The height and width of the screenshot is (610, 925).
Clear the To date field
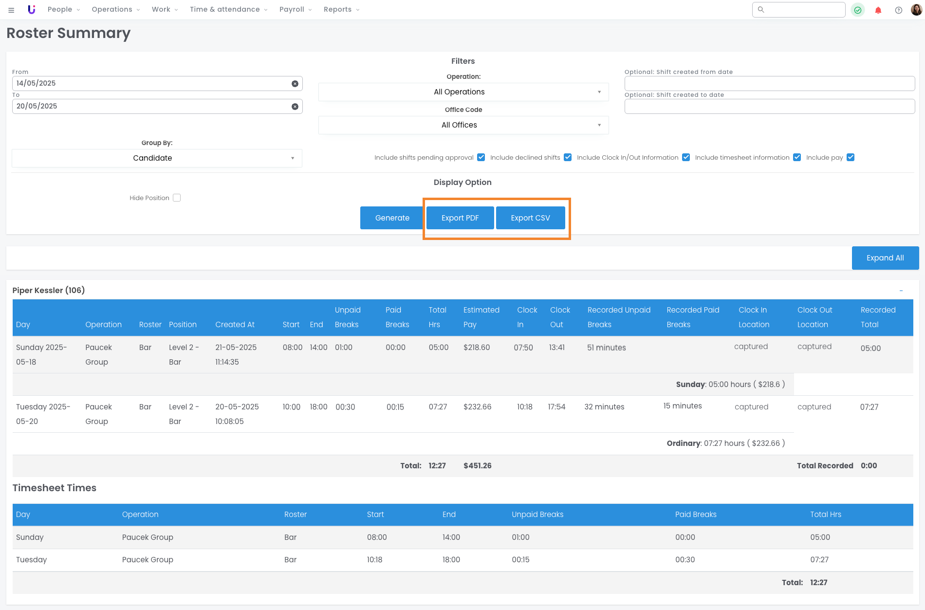(295, 107)
